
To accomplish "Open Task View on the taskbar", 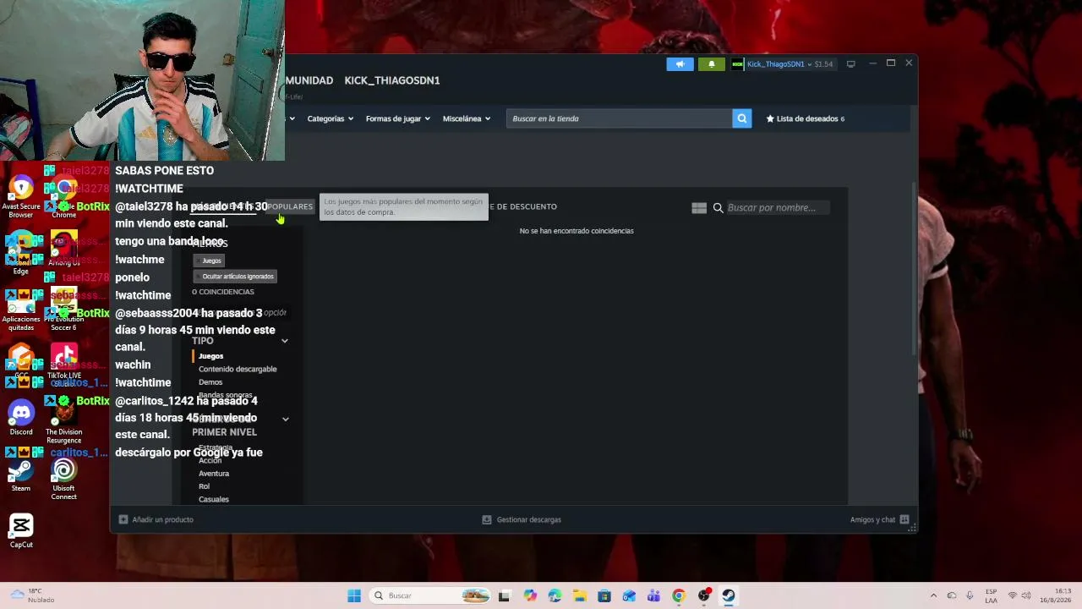I will [505, 595].
